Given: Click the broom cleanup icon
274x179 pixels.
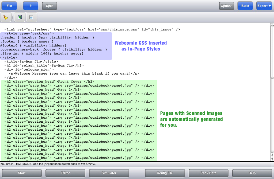Looking at the screenshot, I should click(6, 17).
